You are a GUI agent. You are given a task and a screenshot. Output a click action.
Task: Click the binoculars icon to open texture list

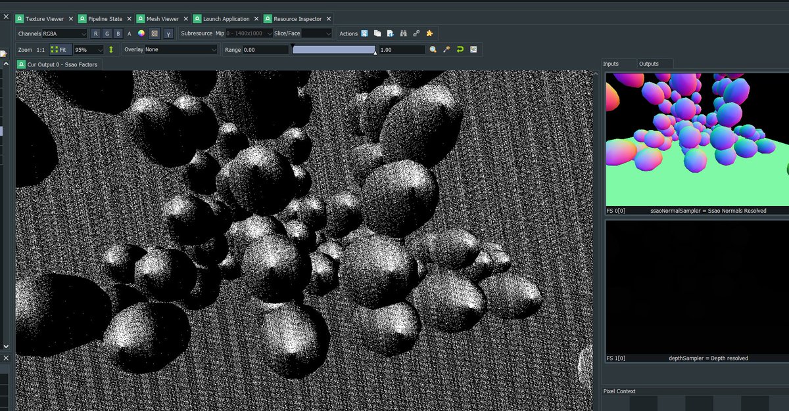(x=404, y=33)
